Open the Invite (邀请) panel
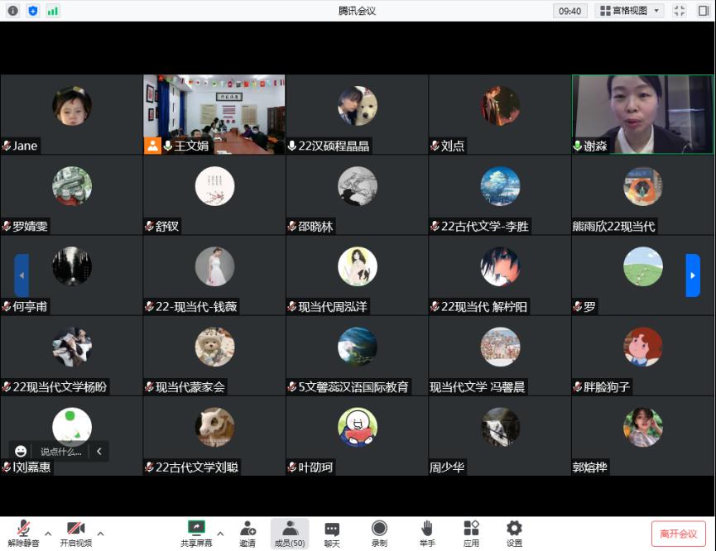 point(247,532)
